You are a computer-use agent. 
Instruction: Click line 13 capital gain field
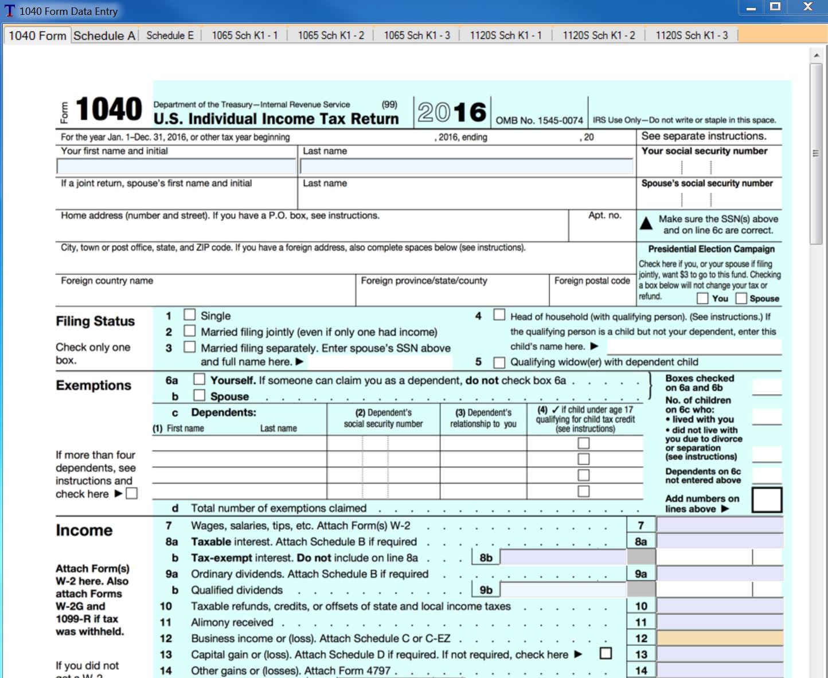click(720, 653)
